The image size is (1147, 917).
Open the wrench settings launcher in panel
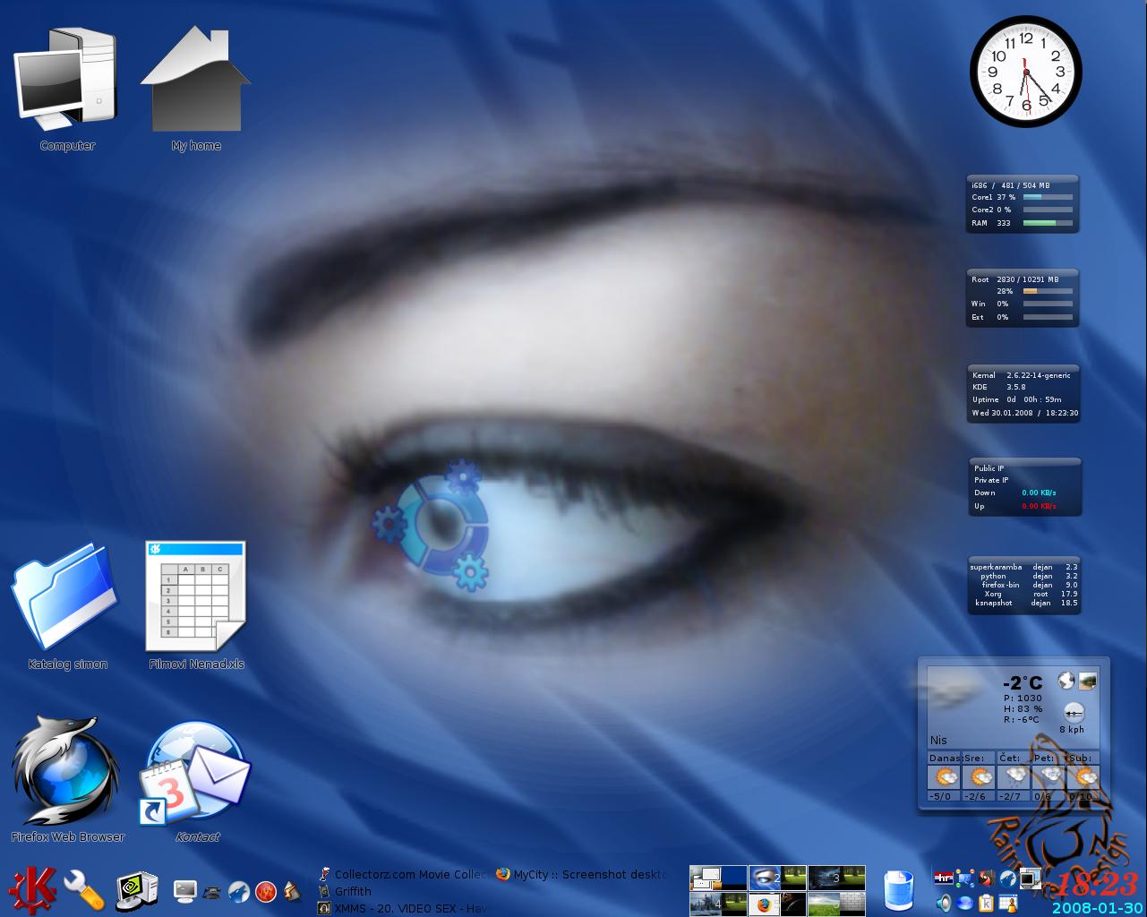point(85,890)
